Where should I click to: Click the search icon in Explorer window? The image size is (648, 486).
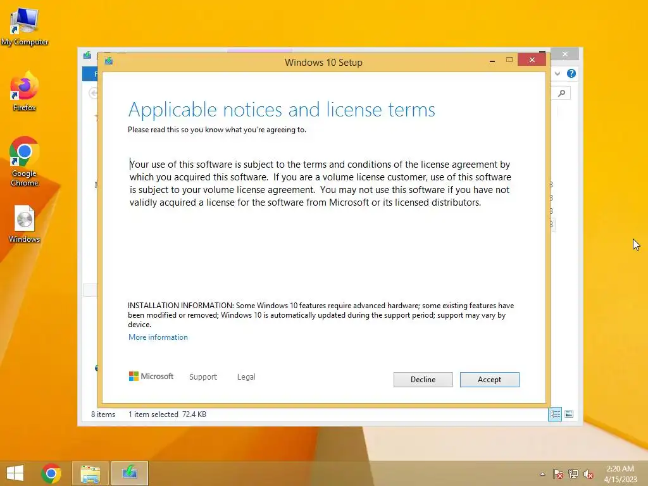coord(561,94)
